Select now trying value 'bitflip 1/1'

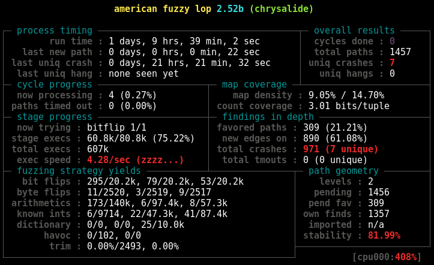click(116, 127)
